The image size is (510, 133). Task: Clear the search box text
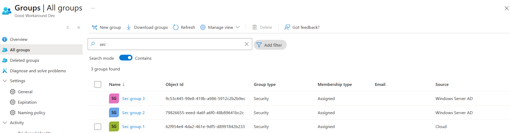tap(246, 44)
